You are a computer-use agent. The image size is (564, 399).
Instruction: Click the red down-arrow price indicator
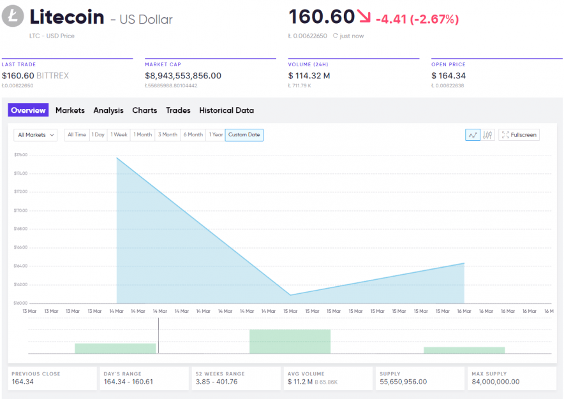(x=364, y=17)
